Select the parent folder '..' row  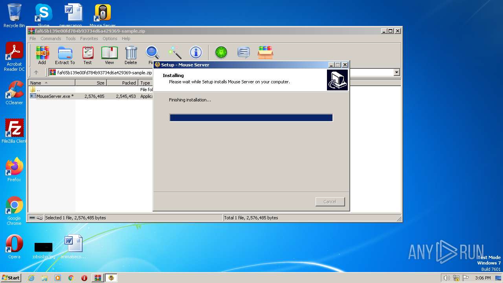[x=91, y=90]
